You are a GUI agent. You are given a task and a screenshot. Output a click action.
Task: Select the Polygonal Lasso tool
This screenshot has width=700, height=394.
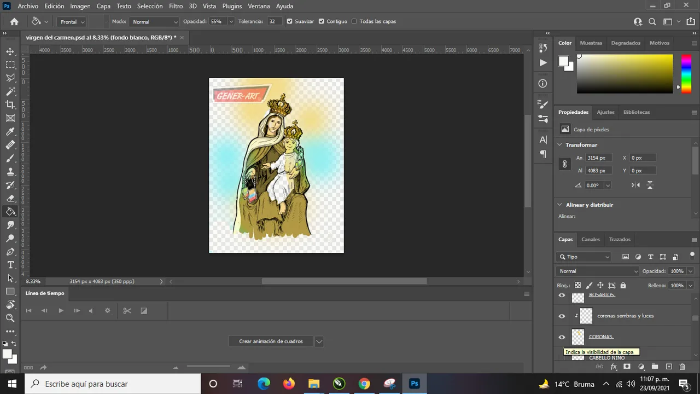[10, 78]
